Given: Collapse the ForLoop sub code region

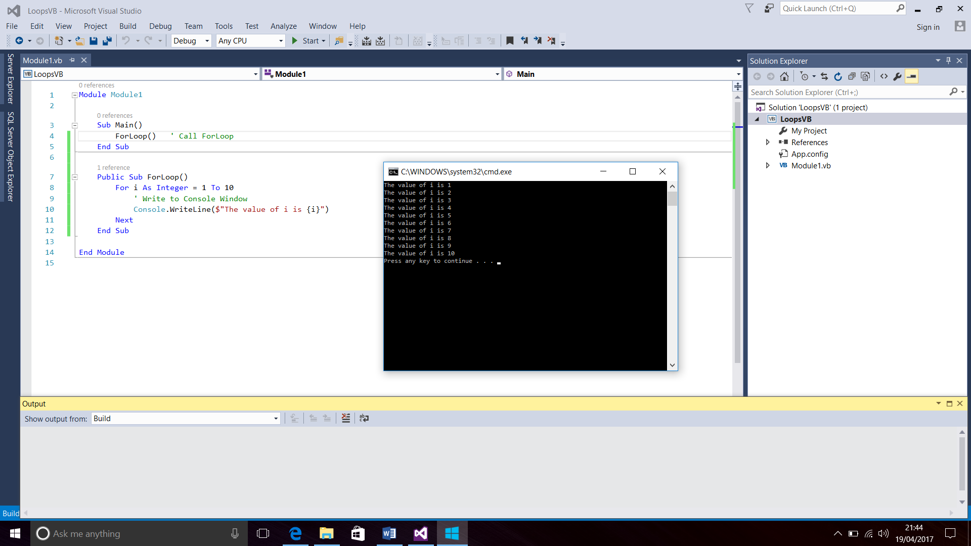Looking at the screenshot, I should tap(75, 177).
